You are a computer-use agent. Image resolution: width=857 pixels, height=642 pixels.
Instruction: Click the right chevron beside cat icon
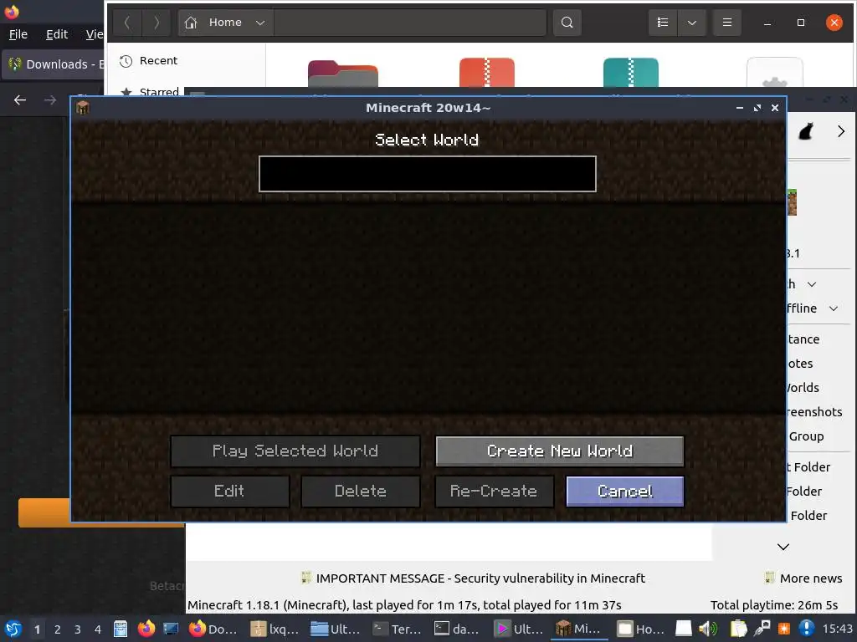point(841,131)
